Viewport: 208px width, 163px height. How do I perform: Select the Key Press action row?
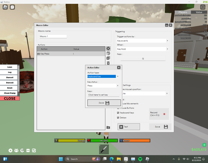point(71,54)
